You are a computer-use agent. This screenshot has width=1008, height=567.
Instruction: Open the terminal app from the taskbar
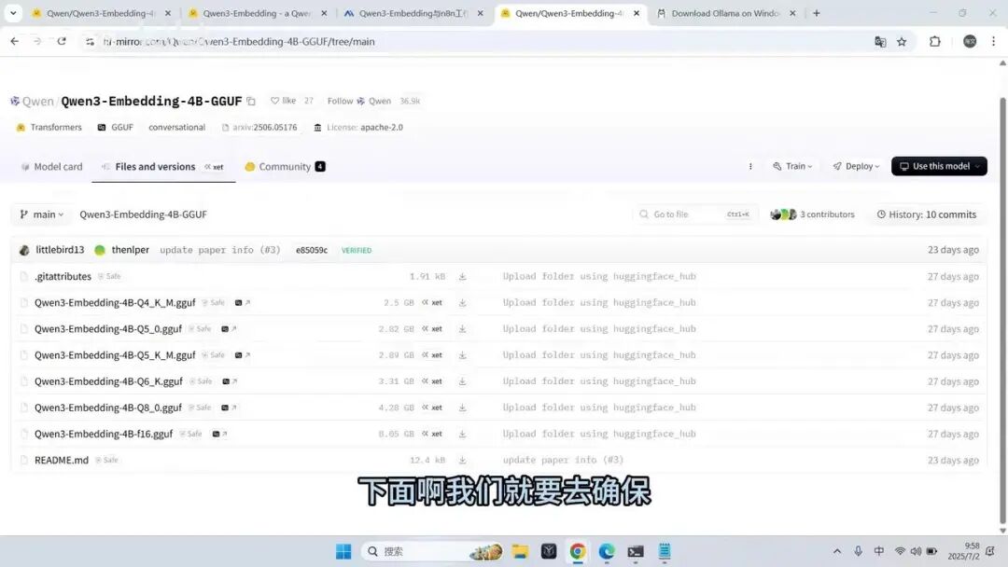[636, 551]
